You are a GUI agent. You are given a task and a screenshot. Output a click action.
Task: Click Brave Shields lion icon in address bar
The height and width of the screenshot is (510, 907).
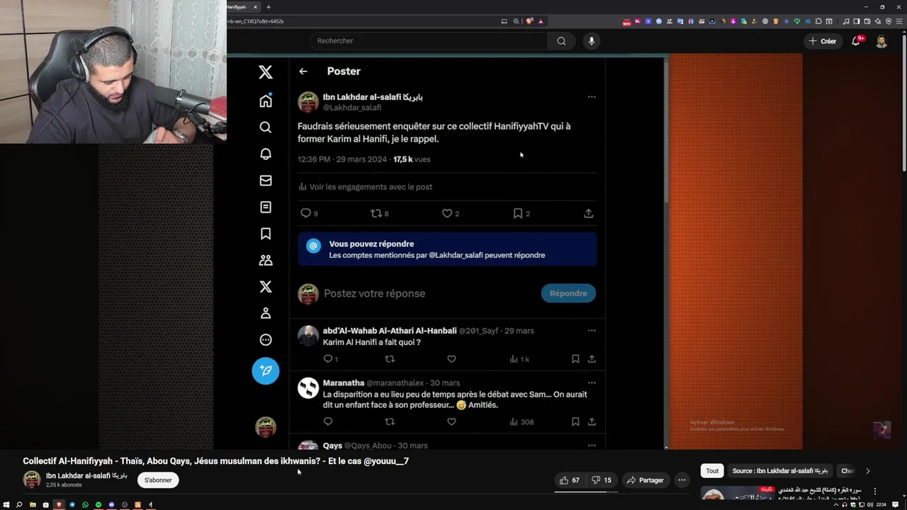click(x=529, y=21)
